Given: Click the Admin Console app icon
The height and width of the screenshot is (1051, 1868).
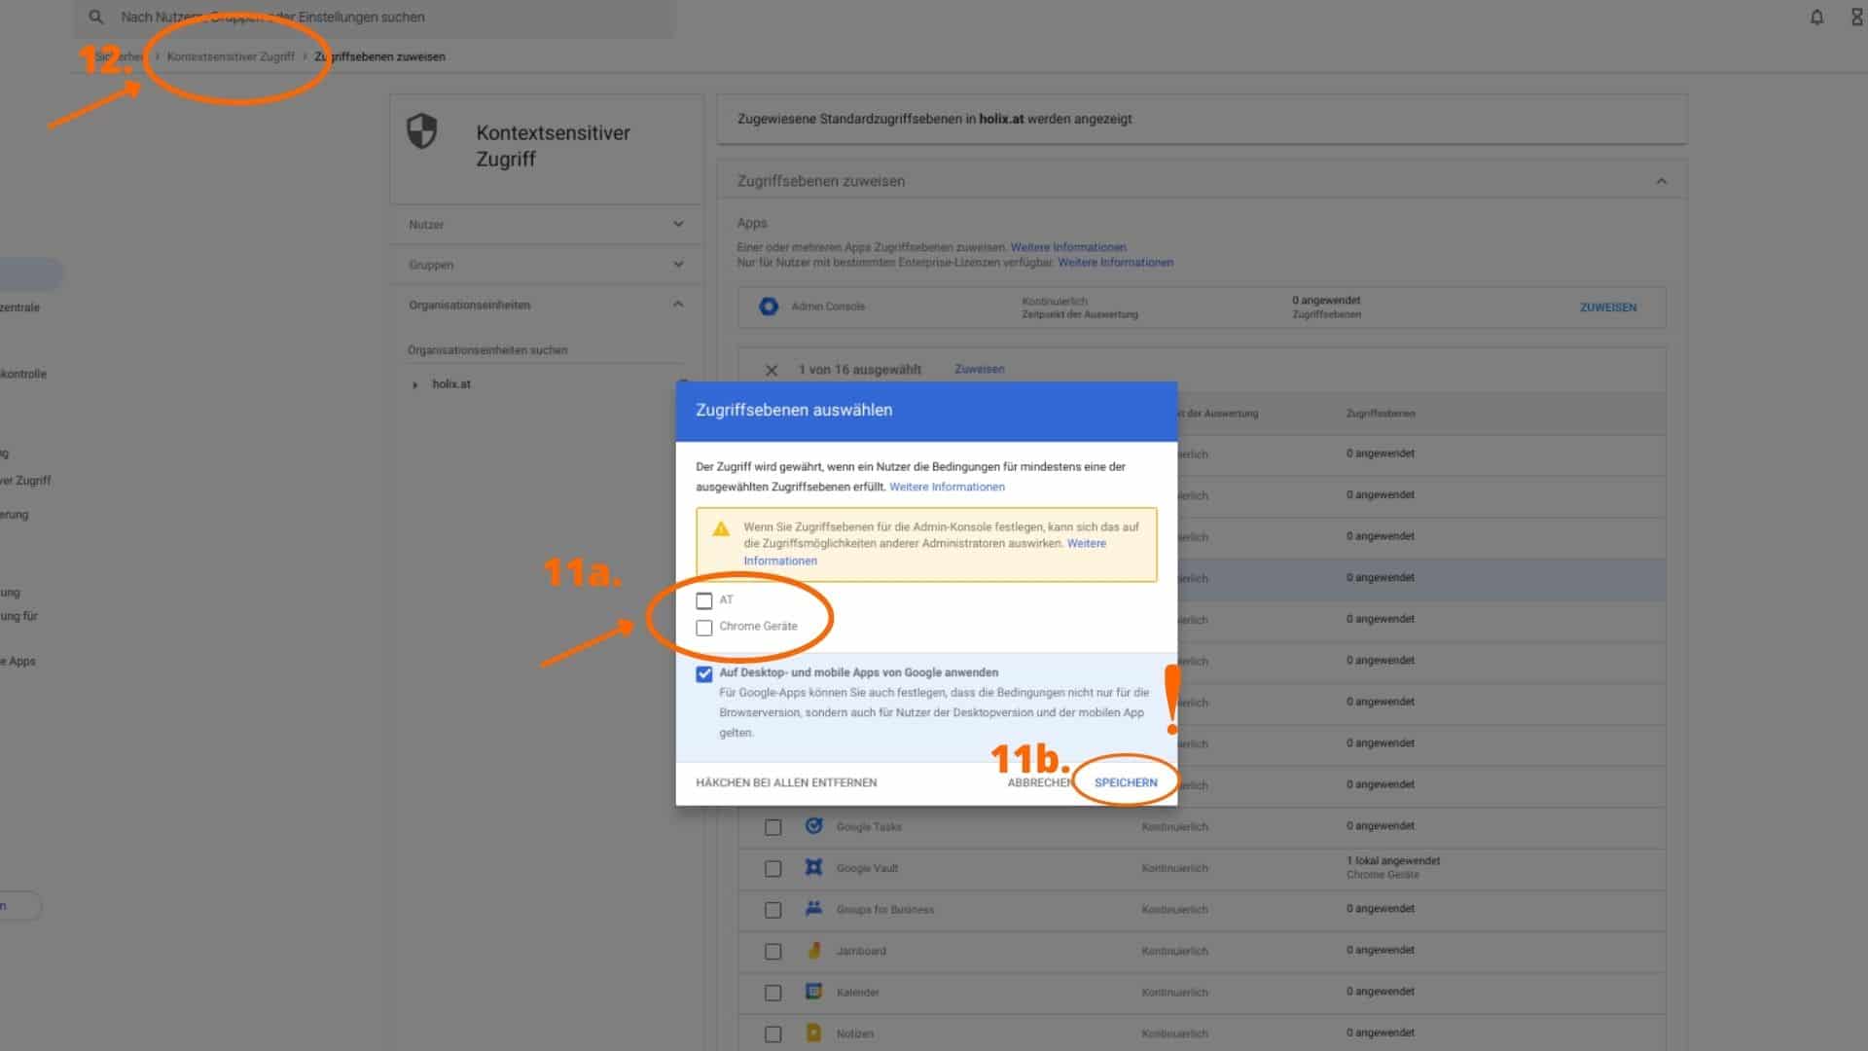Looking at the screenshot, I should pos(769,307).
